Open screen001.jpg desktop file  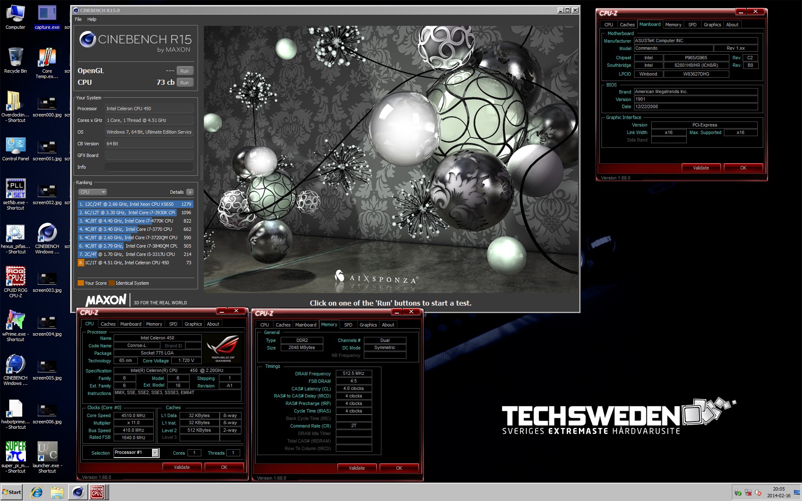coord(47,150)
